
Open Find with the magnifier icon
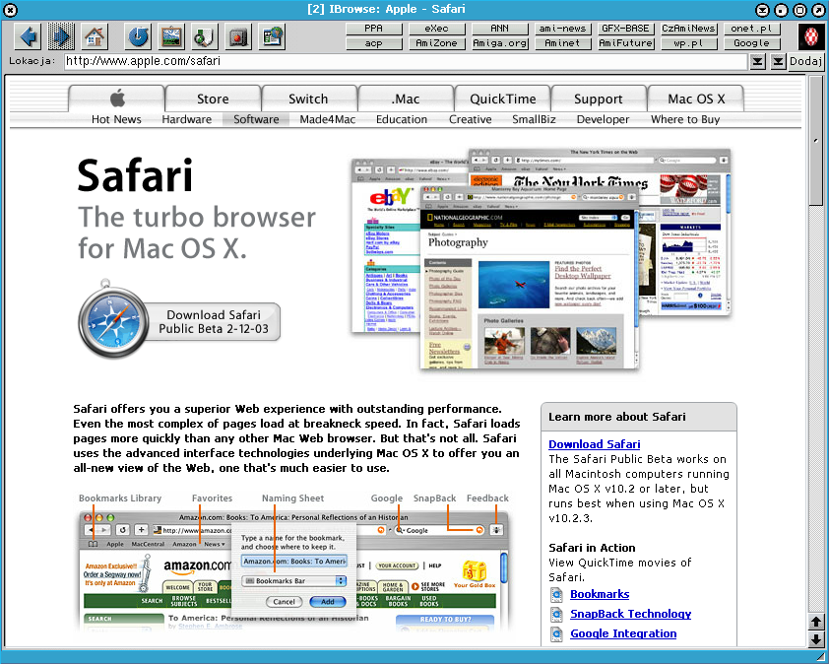coord(205,36)
